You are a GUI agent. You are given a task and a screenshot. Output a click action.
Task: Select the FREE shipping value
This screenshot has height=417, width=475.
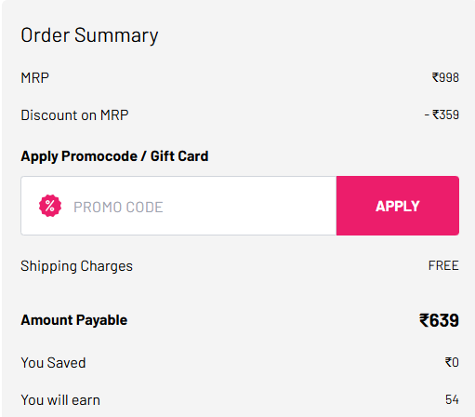[x=443, y=265]
